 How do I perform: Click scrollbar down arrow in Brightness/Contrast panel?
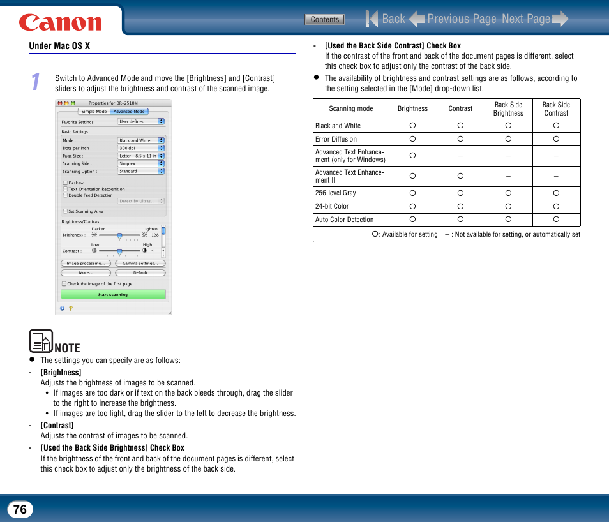tap(163, 255)
